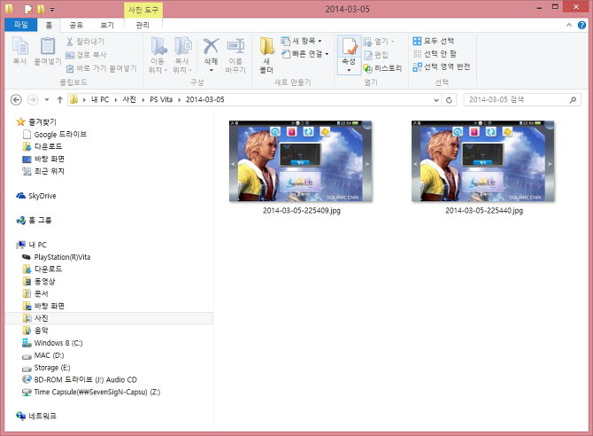Select thumbnail 2014-03-05-225440.jpg
The height and width of the screenshot is (436, 593).
(x=483, y=161)
